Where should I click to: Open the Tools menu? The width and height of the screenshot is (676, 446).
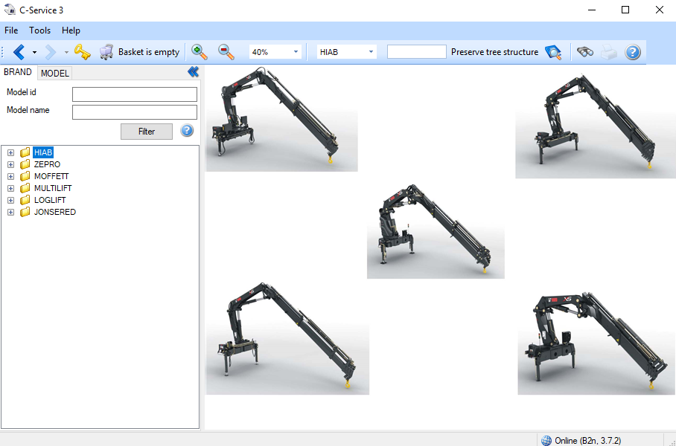pyautogui.click(x=40, y=30)
